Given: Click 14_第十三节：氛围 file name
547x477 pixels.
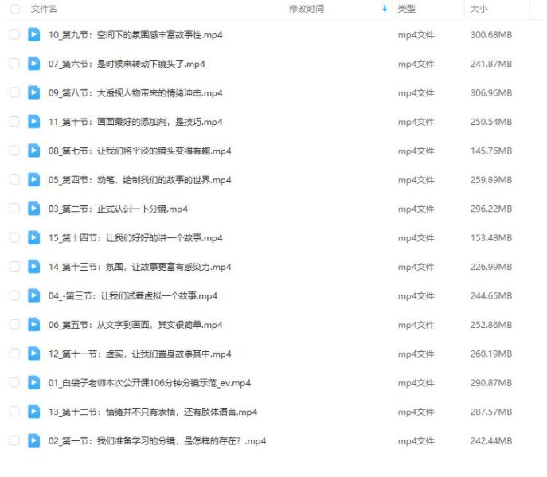Looking at the screenshot, I should click(139, 268).
